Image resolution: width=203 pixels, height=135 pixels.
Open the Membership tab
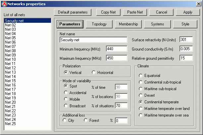click(x=128, y=24)
